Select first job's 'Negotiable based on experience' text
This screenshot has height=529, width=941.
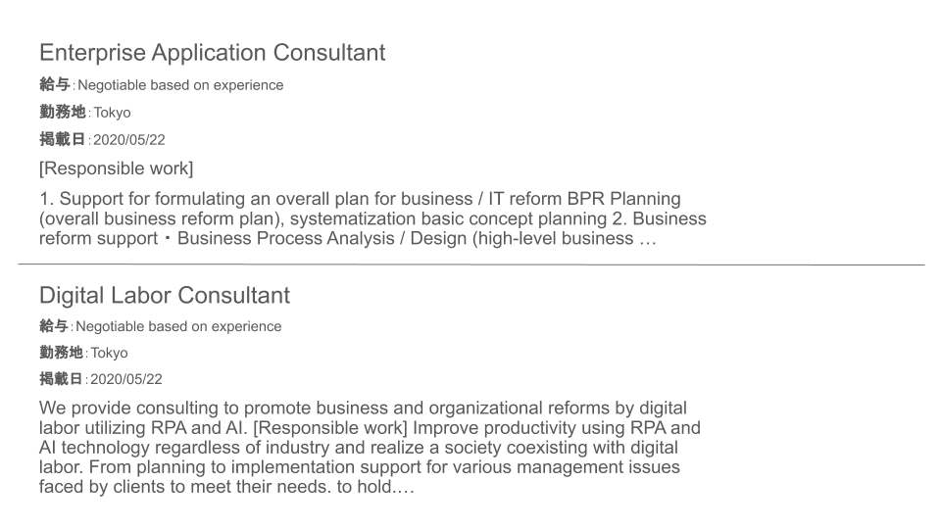pyautogui.click(x=180, y=85)
